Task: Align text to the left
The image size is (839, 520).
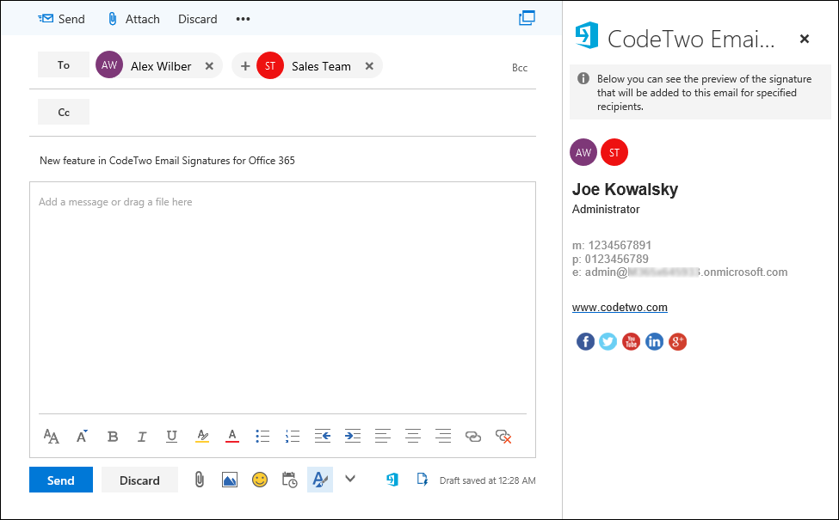Action: click(383, 436)
